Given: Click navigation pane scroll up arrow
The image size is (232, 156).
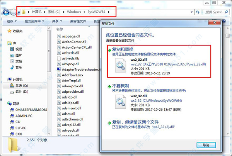Looking at the screenshot, I should [49, 28].
